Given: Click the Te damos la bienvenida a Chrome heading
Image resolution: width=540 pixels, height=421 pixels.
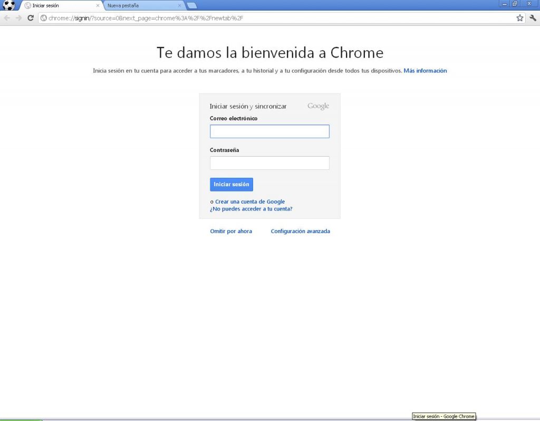Looking at the screenshot, I should tap(270, 53).
